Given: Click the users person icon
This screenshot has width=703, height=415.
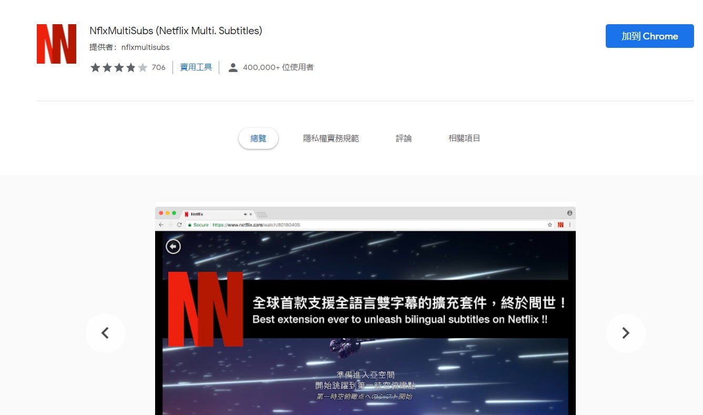Looking at the screenshot, I should click(x=233, y=67).
